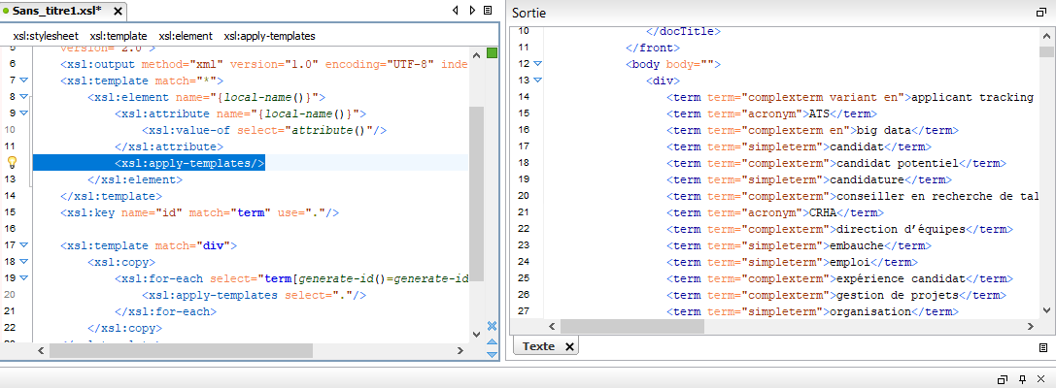Click the </docTitle> closing tag in Sortie
Screen dimensions: 1056x388
pos(684,31)
